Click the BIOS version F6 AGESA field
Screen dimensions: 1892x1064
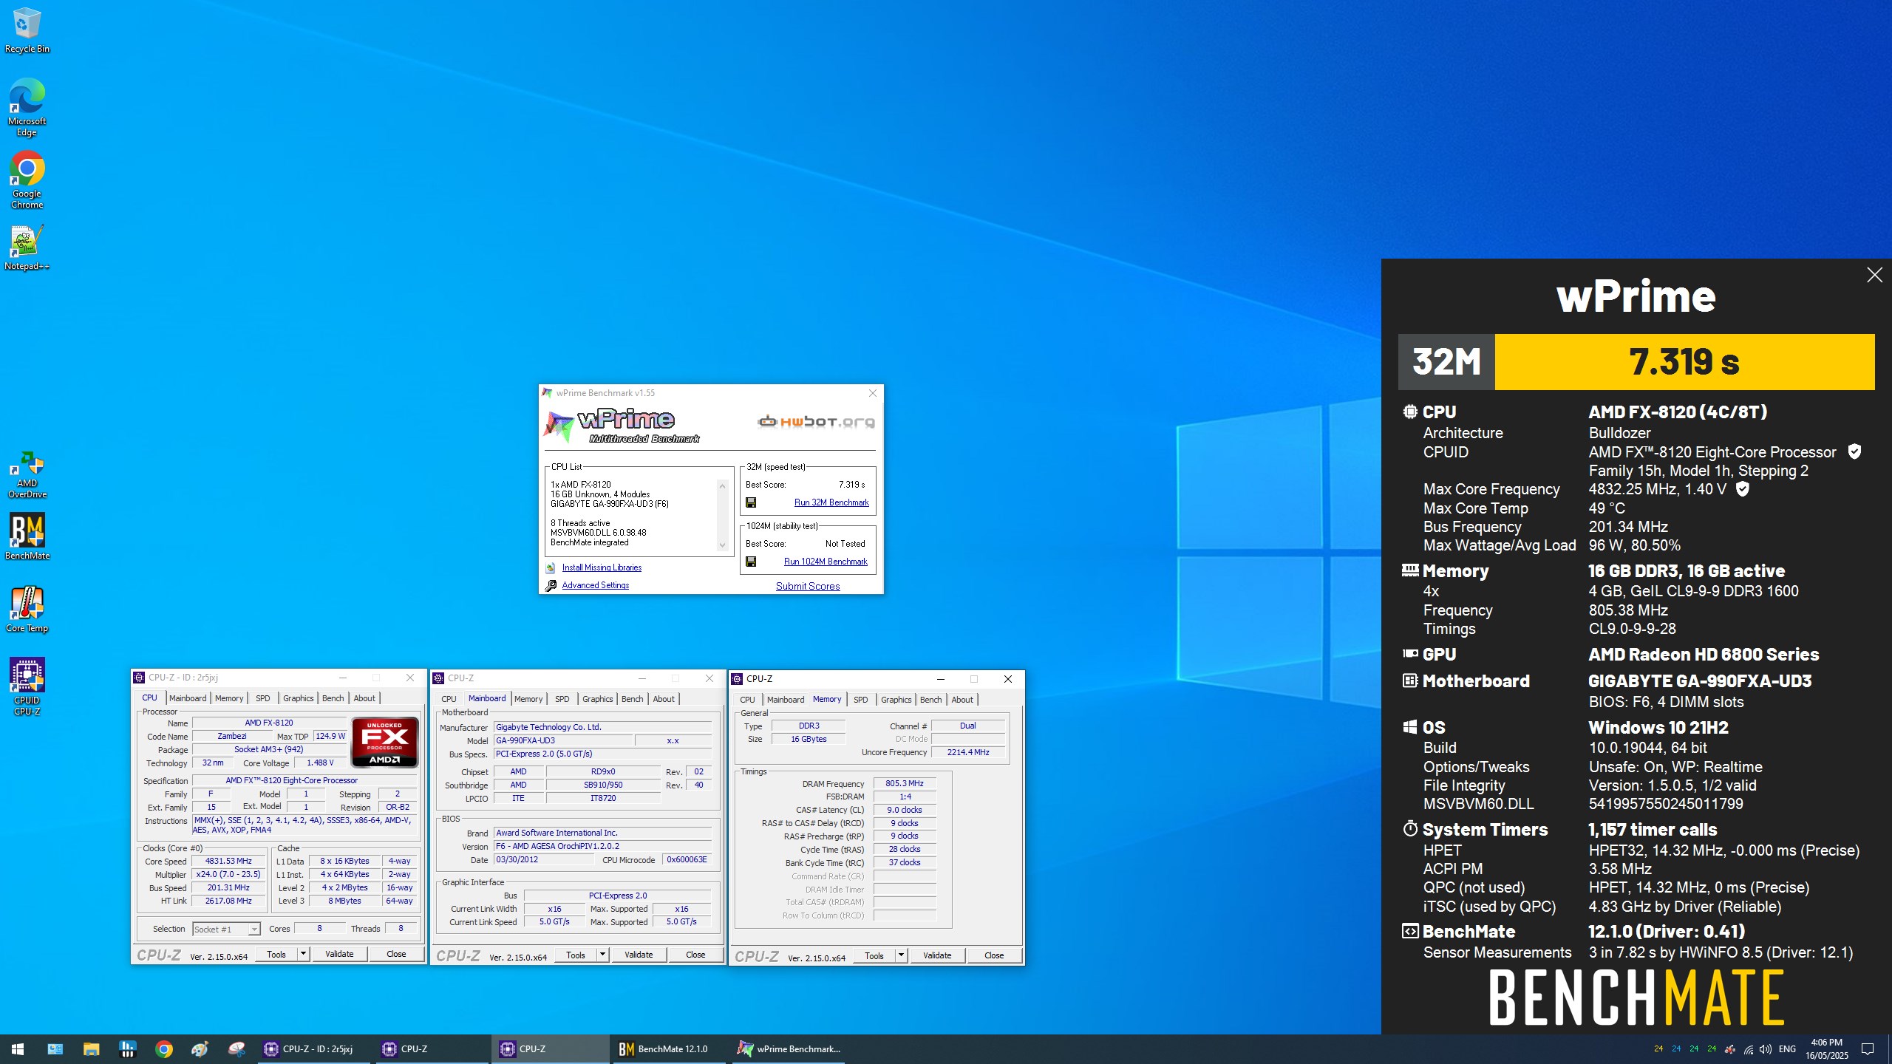click(602, 846)
